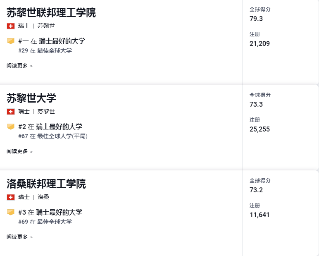Open 阅读更多 for 洛桑联邦理工学院
The height and width of the screenshot is (256, 319).
19,237
